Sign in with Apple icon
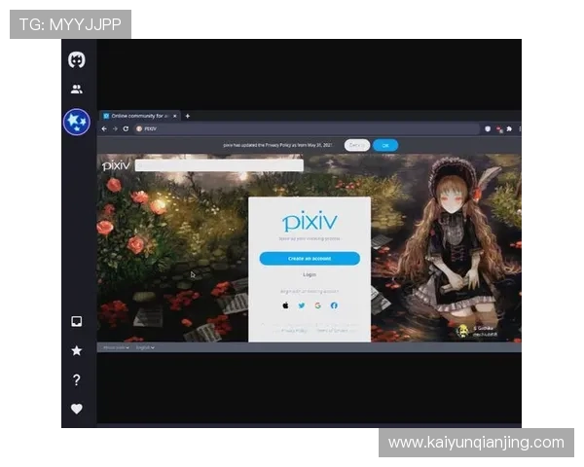The height and width of the screenshot is (467, 584). point(285,305)
